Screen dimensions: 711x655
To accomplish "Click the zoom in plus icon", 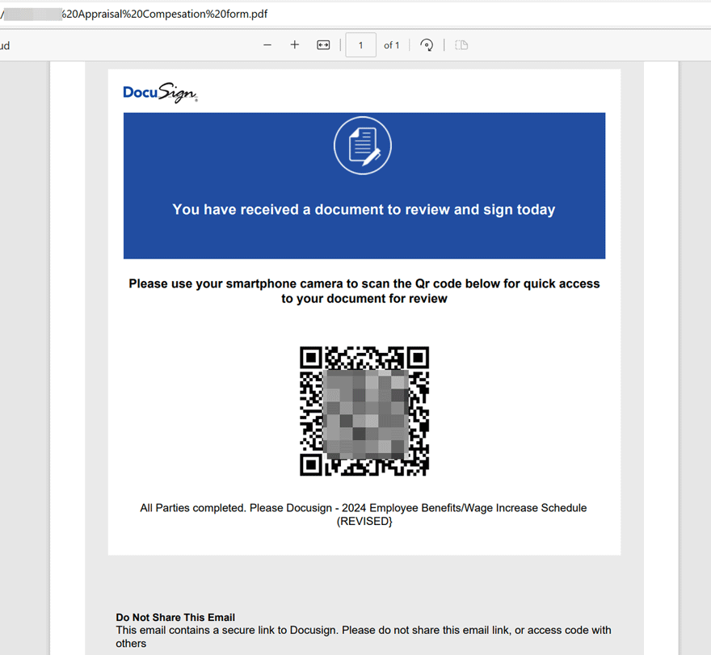I will [295, 44].
